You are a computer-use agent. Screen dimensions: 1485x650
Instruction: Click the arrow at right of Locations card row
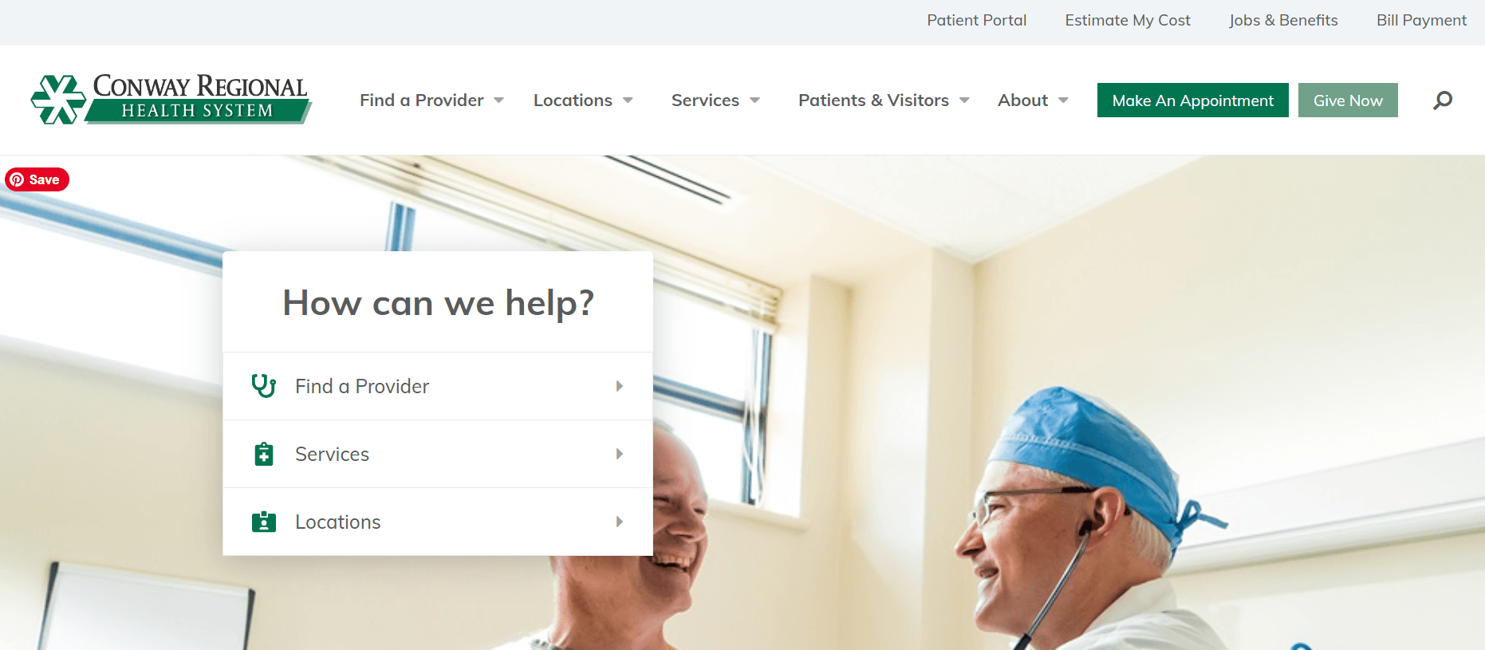click(x=620, y=522)
